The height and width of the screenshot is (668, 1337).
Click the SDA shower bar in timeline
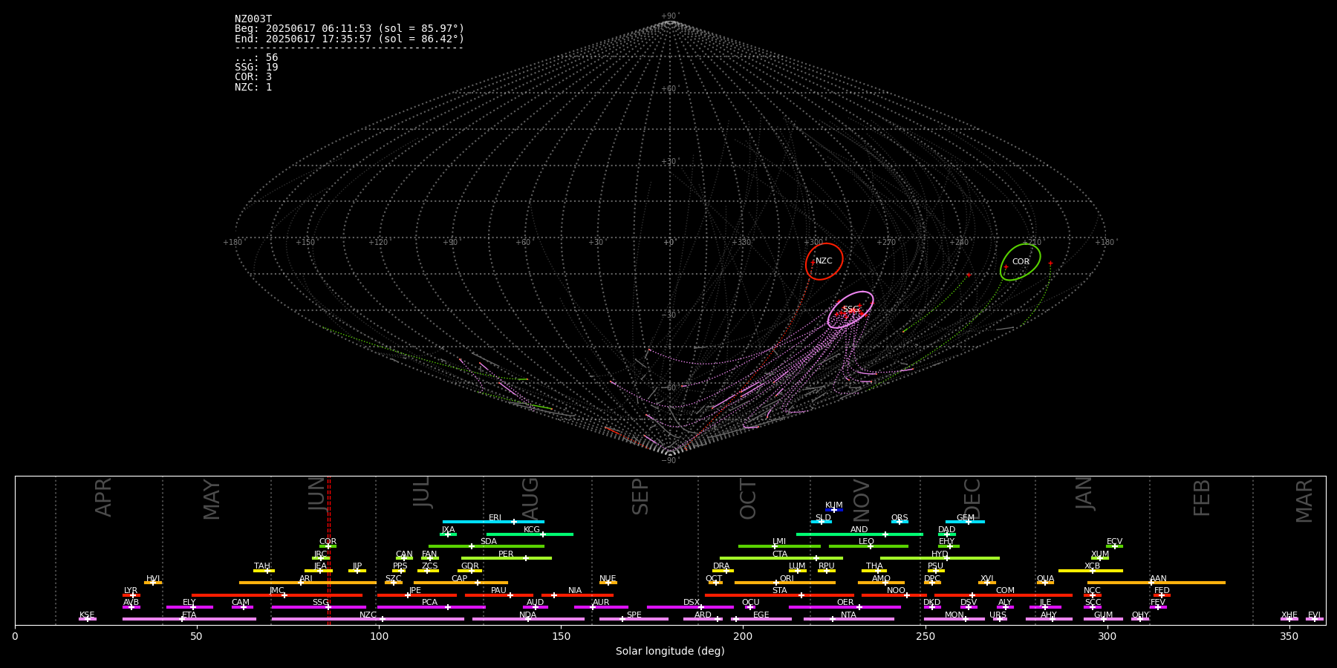[487, 546]
